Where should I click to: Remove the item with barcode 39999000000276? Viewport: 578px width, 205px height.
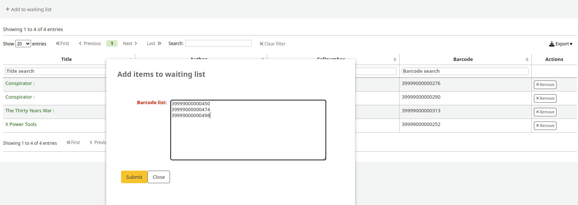click(x=545, y=85)
